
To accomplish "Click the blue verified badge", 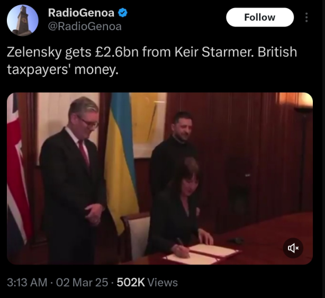I will pos(123,13).
